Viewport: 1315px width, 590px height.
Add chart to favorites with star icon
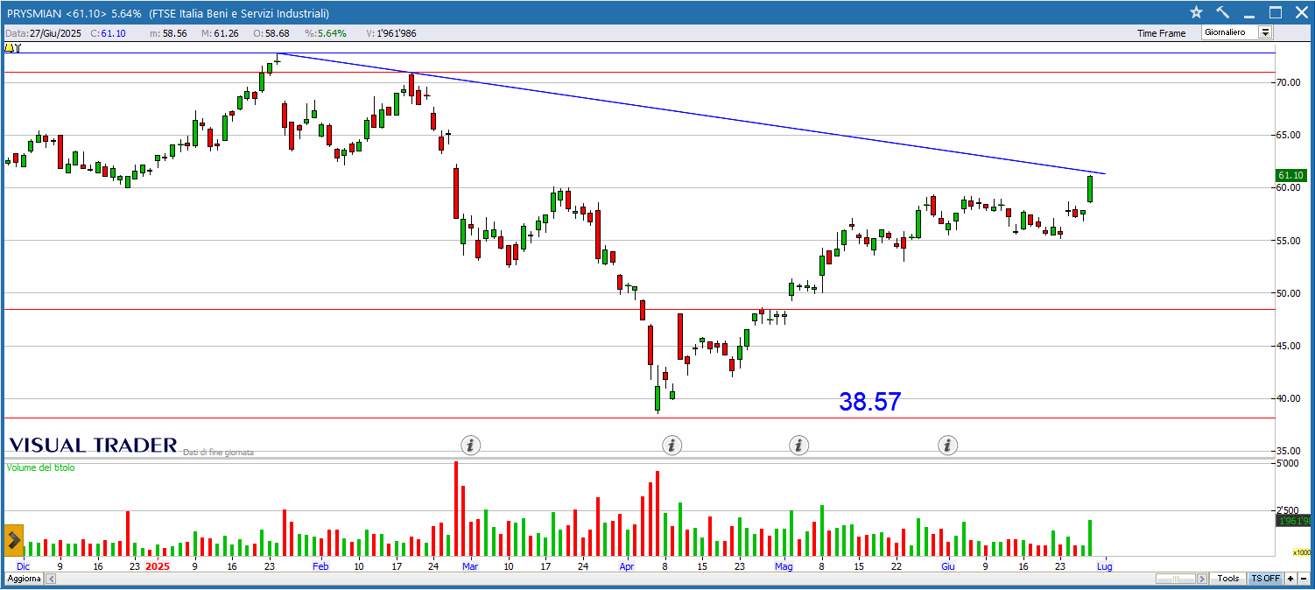[x=1197, y=12]
